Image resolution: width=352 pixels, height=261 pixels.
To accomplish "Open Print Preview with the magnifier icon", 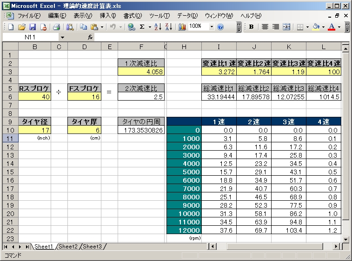I will tap(70, 27).
